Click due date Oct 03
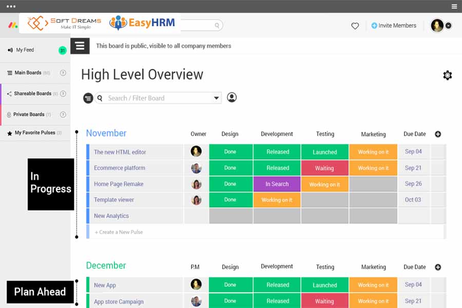462x308 pixels. pyautogui.click(x=413, y=200)
